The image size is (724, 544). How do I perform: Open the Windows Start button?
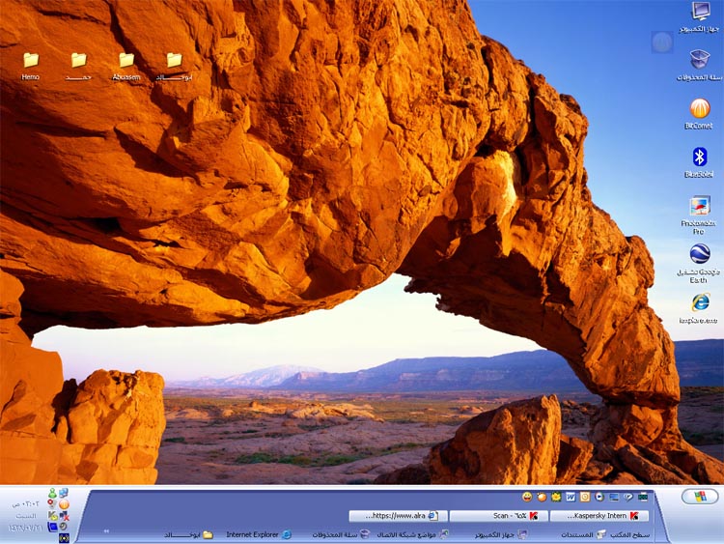[x=700, y=497]
